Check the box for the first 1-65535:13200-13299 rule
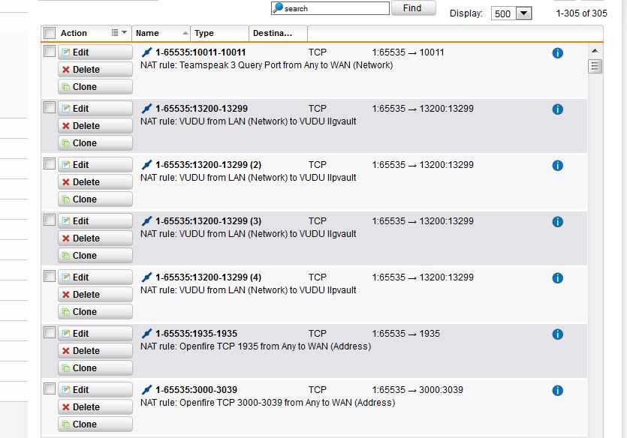The height and width of the screenshot is (438, 627). [x=50, y=107]
